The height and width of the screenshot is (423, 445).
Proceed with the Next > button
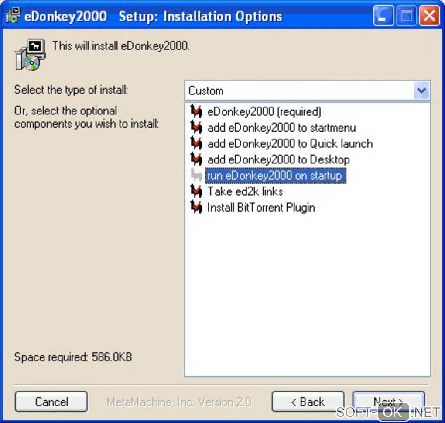(x=389, y=402)
